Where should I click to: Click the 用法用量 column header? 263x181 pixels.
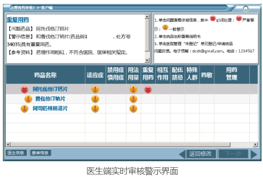(x=133, y=75)
